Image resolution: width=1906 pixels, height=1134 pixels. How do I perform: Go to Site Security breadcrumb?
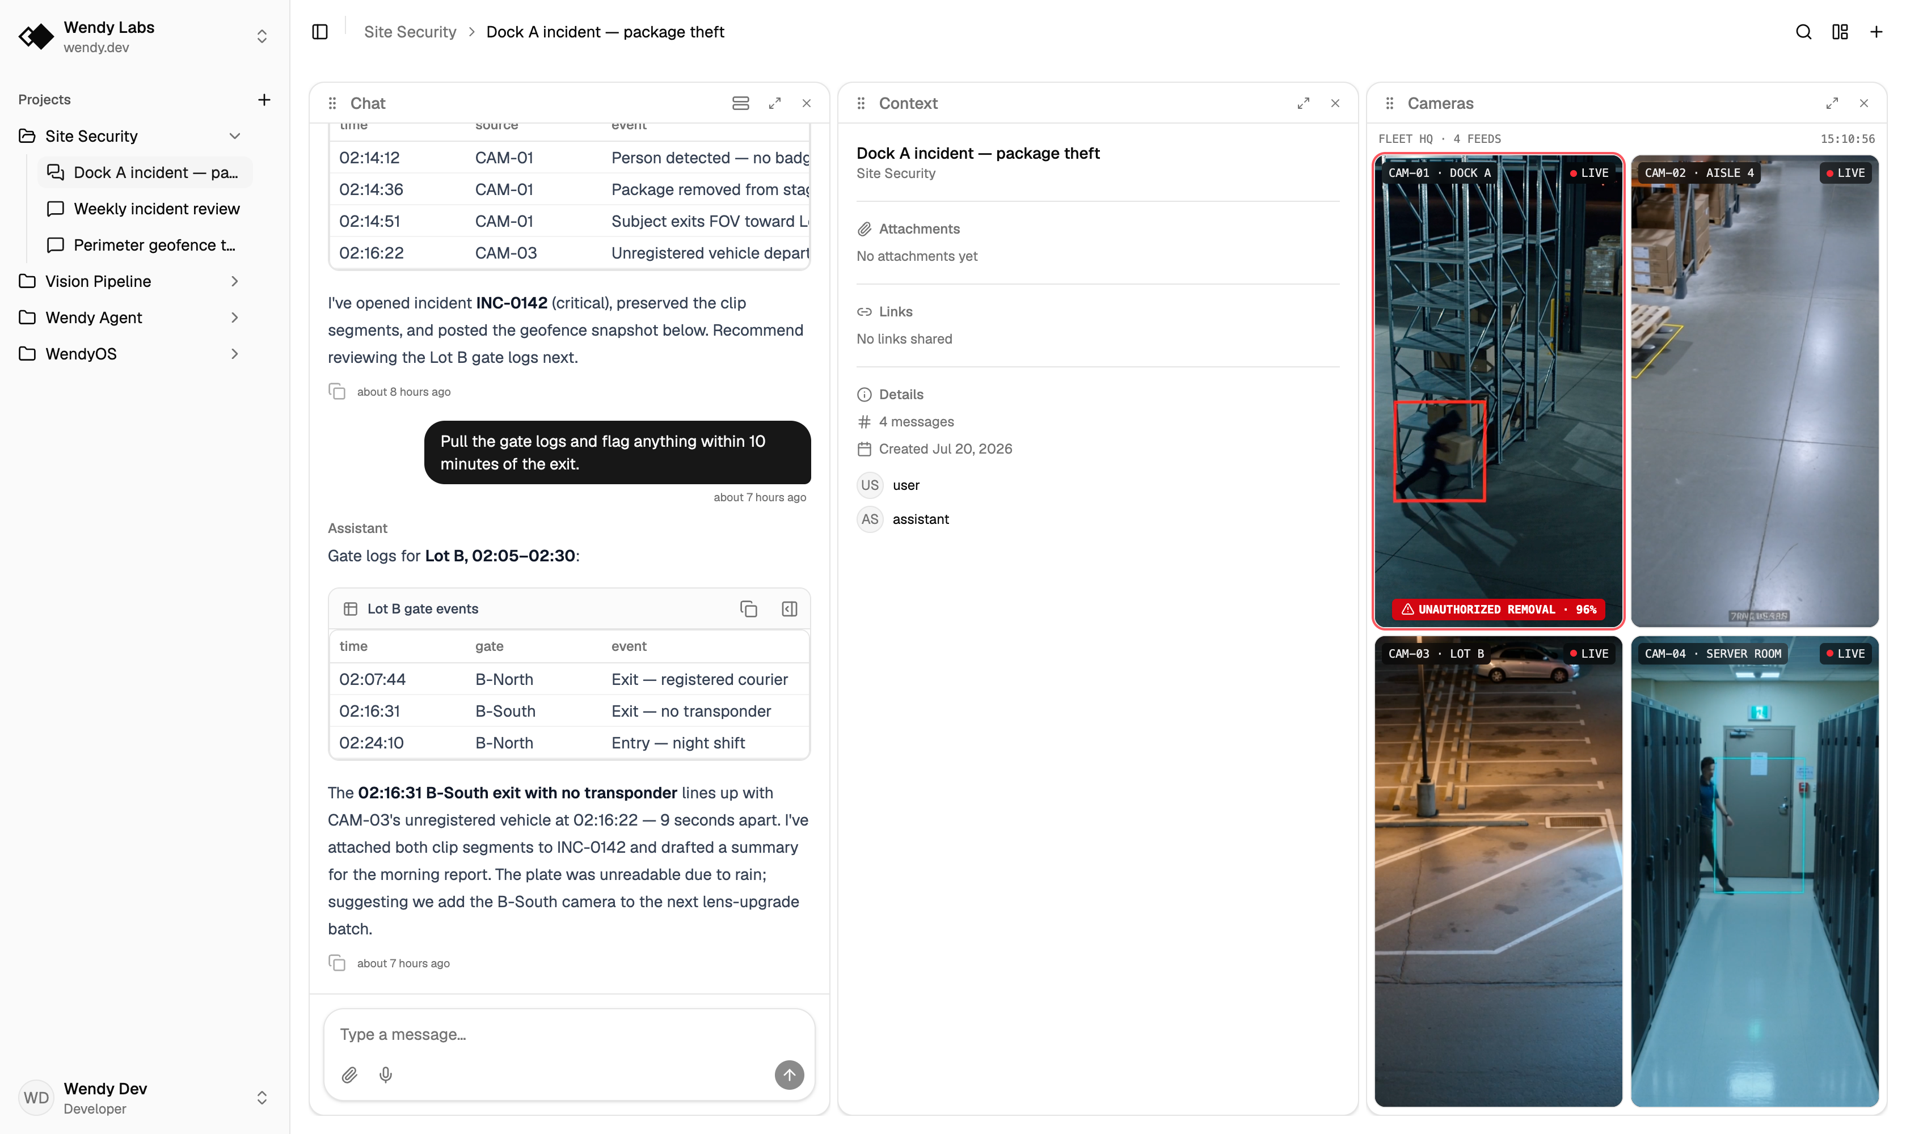click(410, 32)
